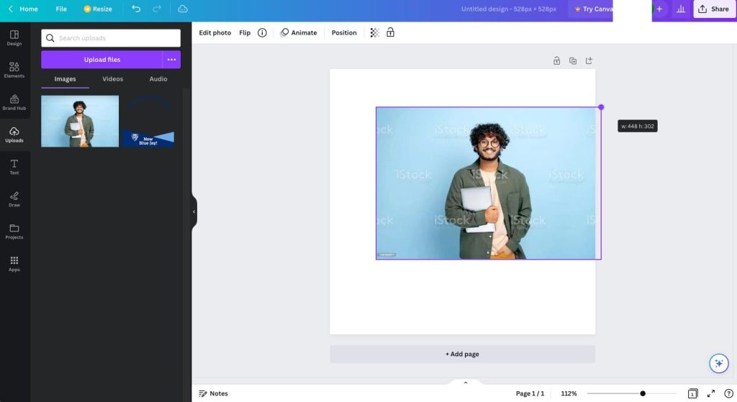Click the Share button
The width and height of the screenshot is (737, 402).
(713, 9)
